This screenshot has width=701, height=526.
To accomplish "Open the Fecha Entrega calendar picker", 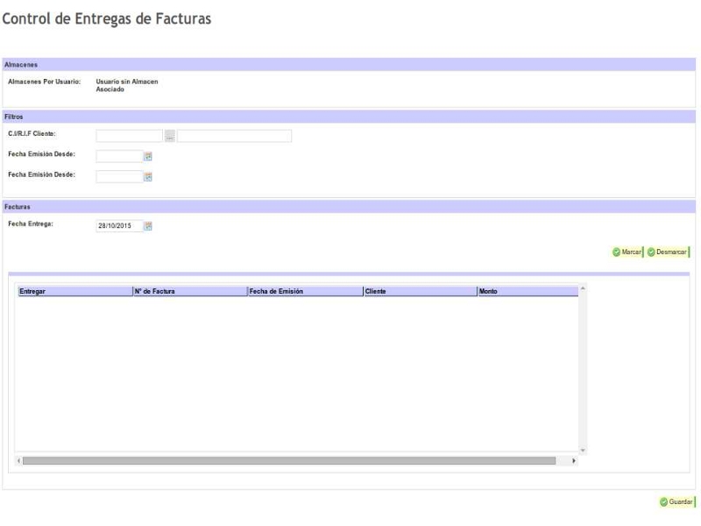I will click(x=148, y=226).
